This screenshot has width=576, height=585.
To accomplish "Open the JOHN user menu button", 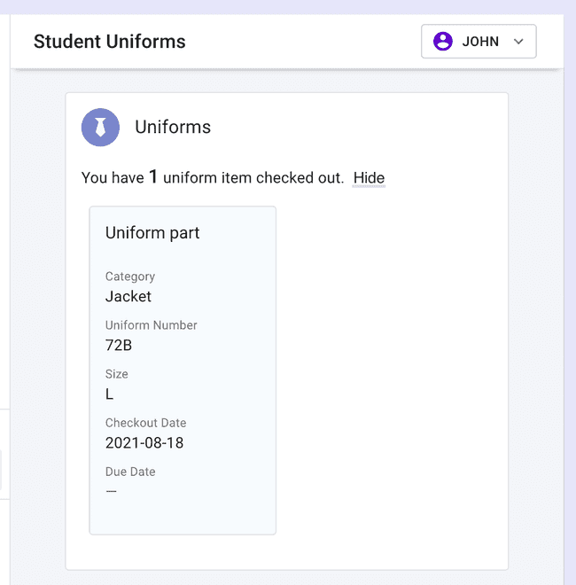I will 479,42.
